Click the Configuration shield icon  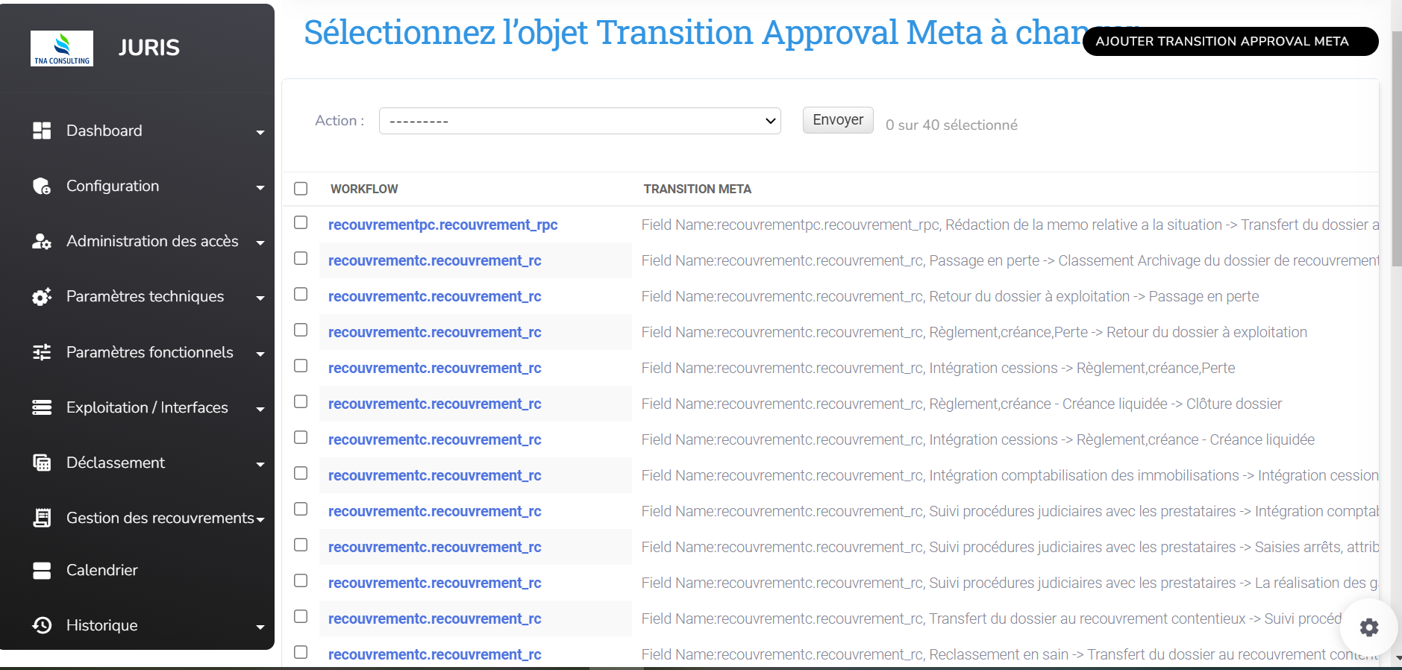tap(42, 186)
